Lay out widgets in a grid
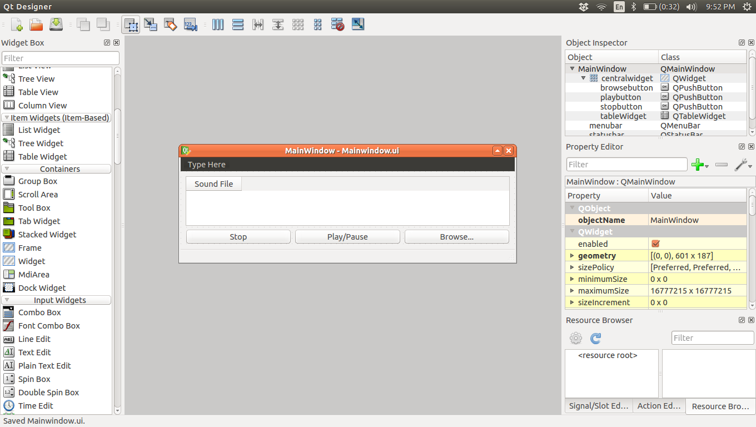The image size is (756, 427). [x=317, y=24]
